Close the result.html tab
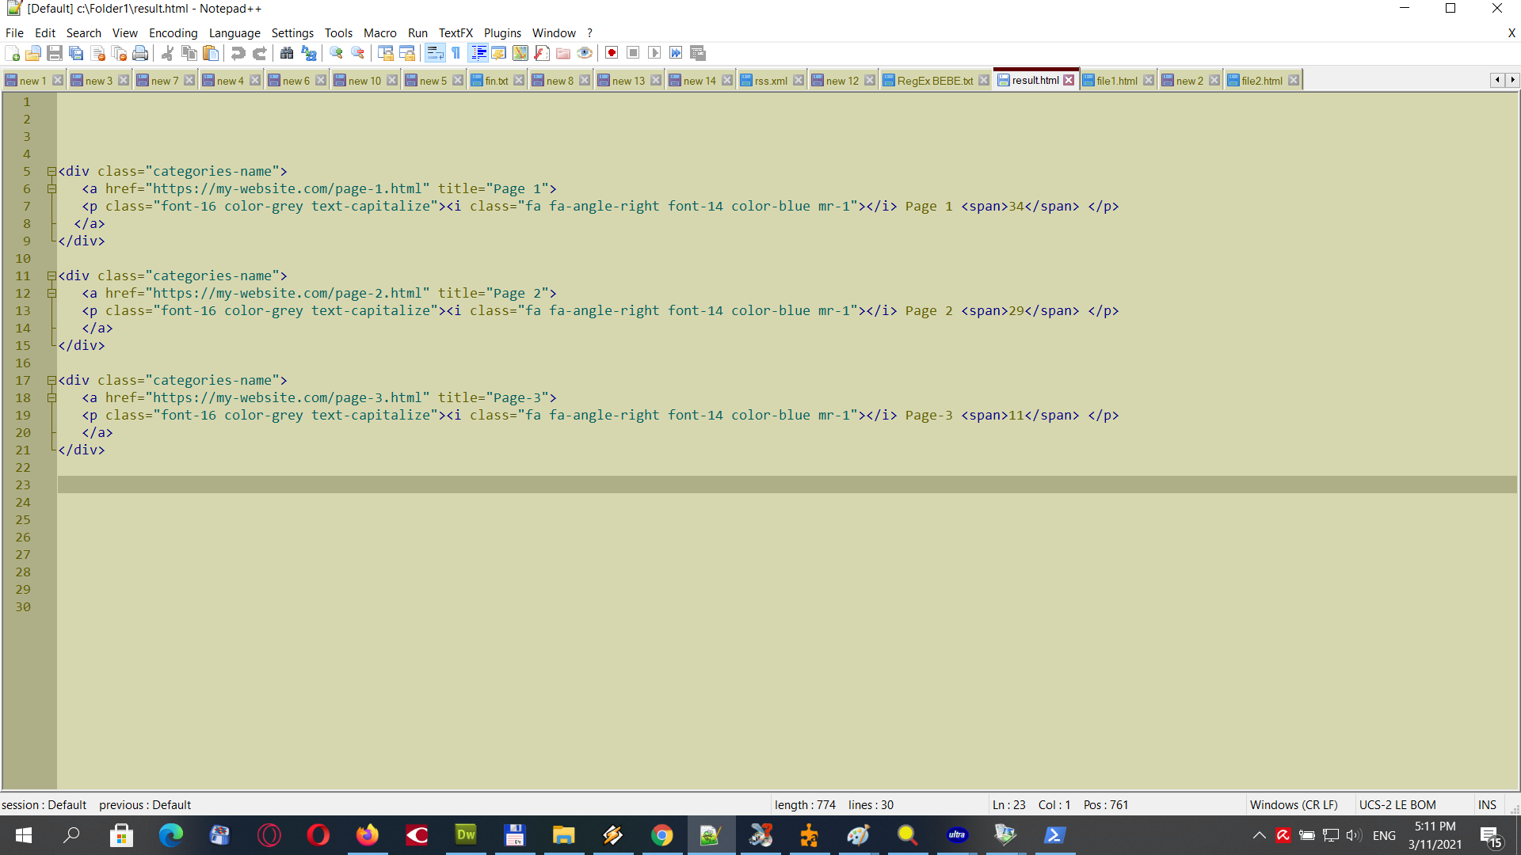Image resolution: width=1521 pixels, height=855 pixels. click(x=1069, y=80)
